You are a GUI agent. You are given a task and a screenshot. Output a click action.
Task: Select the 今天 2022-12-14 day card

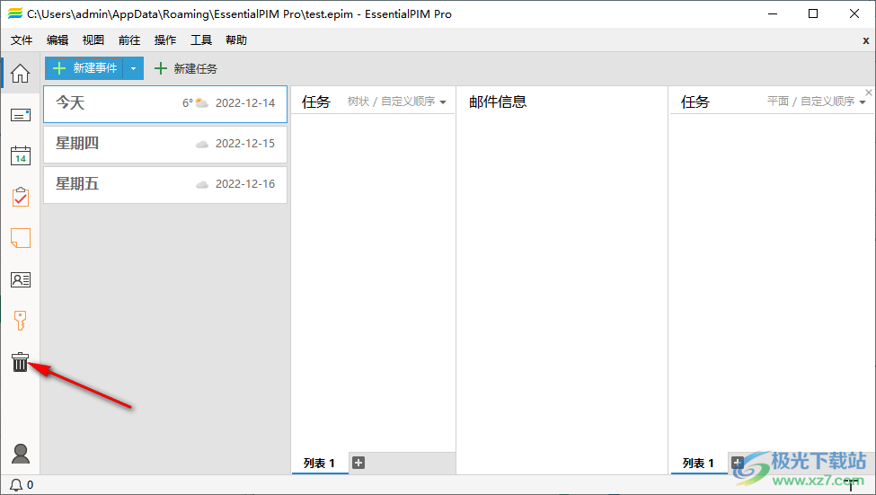click(165, 104)
